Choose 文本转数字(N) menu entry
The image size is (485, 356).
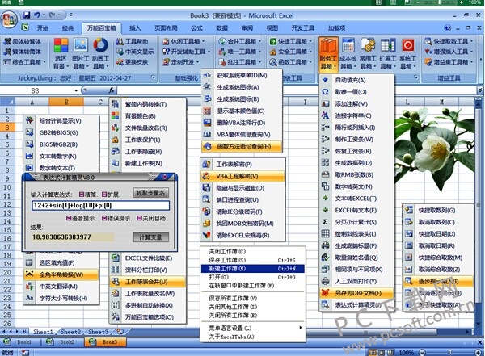tap(61, 157)
